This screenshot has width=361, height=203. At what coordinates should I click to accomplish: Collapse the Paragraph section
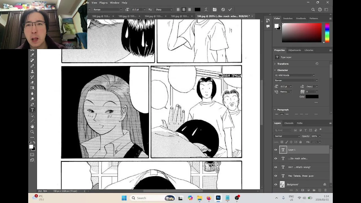pyautogui.click(x=275, y=110)
